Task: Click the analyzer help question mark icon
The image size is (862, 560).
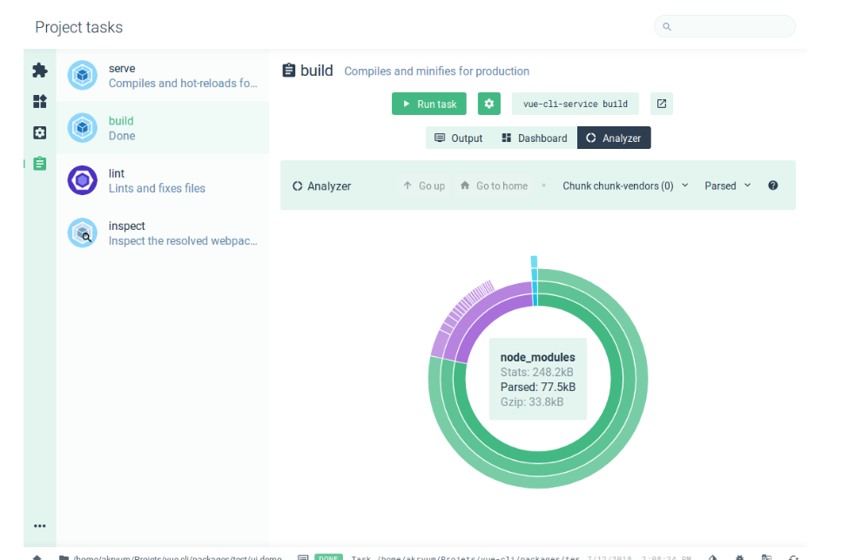Action: (773, 186)
